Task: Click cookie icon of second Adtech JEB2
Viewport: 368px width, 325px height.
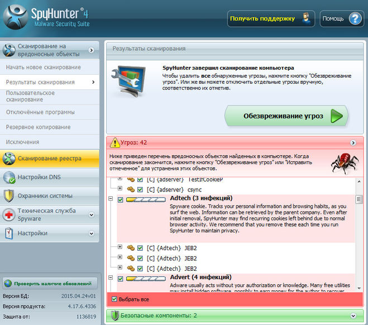Action: point(131,258)
